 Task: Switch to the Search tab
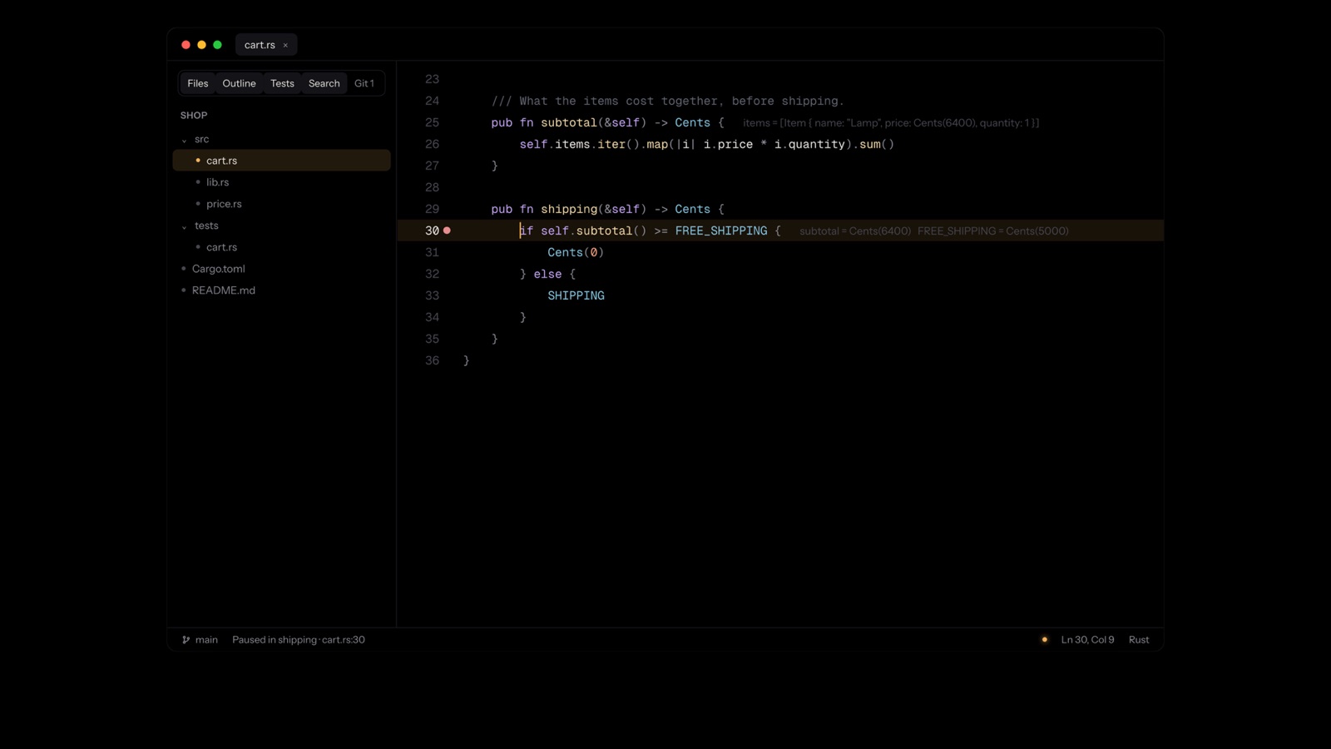(324, 83)
